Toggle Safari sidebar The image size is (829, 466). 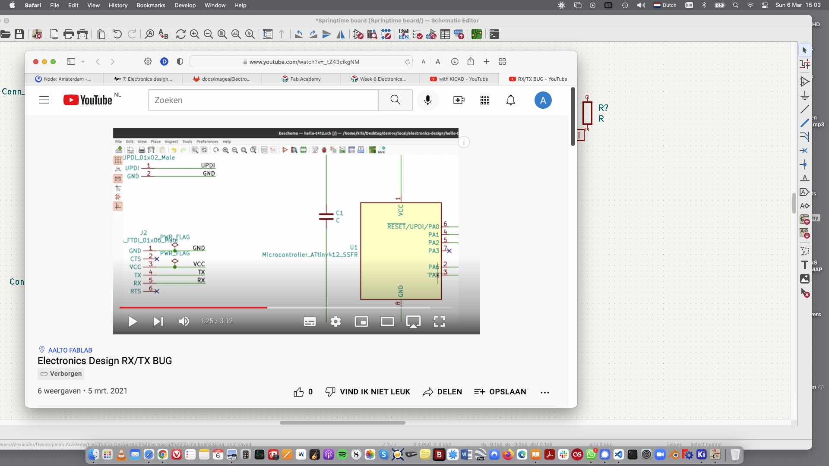pyautogui.click(x=71, y=62)
